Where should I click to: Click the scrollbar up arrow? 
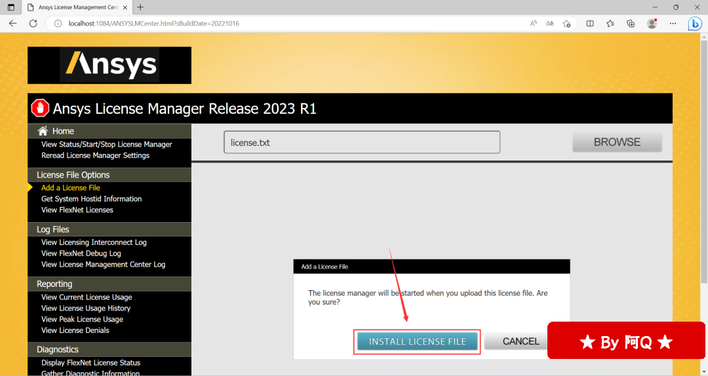click(703, 36)
